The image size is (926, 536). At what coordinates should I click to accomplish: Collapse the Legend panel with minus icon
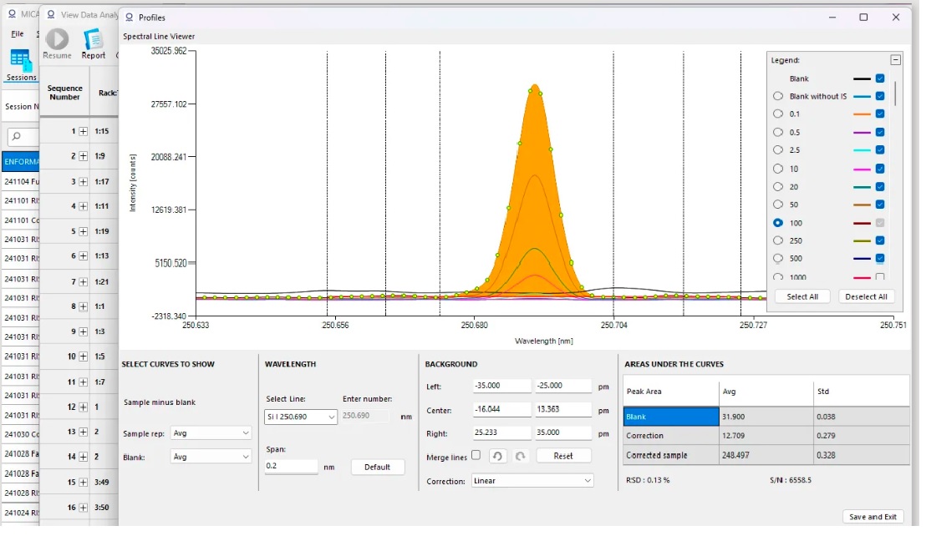895,60
